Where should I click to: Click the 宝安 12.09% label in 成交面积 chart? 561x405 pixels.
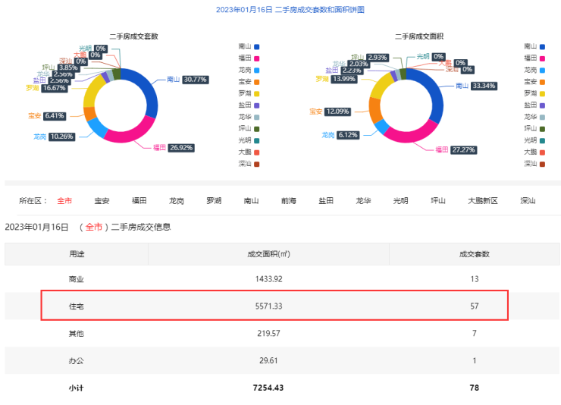(x=337, y=111)
